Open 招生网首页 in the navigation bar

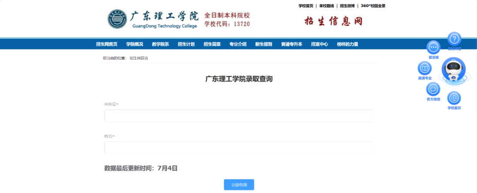tap(107, 44)
